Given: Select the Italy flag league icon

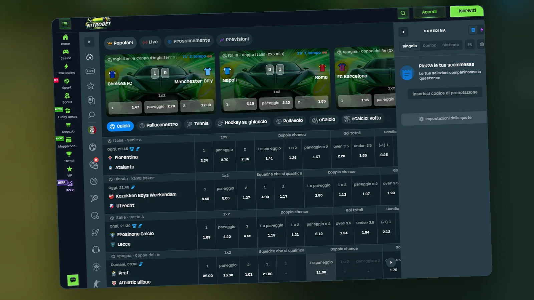Looking at the screenshot, I should coord(92,130).
